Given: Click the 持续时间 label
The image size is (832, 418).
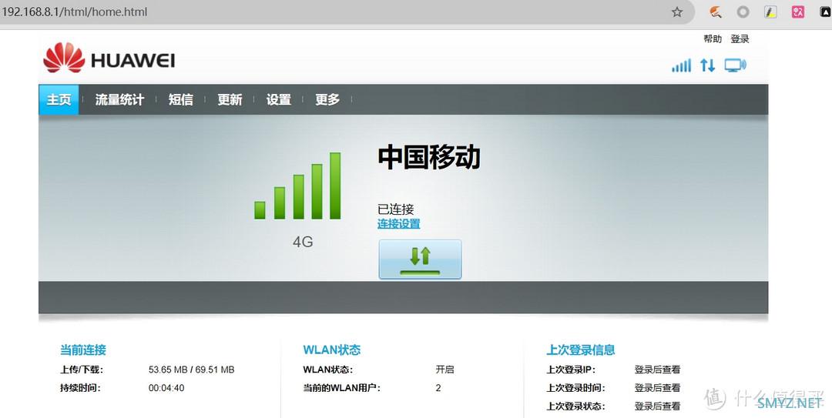Looking at the screenshot, I should (x=80, y=388).
